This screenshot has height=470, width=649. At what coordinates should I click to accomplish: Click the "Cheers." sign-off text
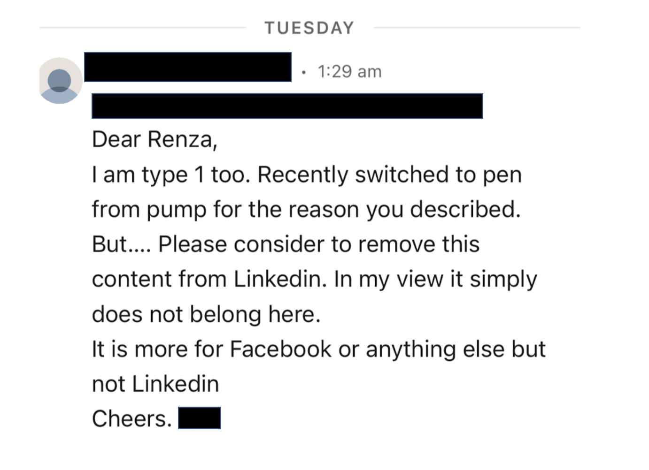(x=132, y=418)
